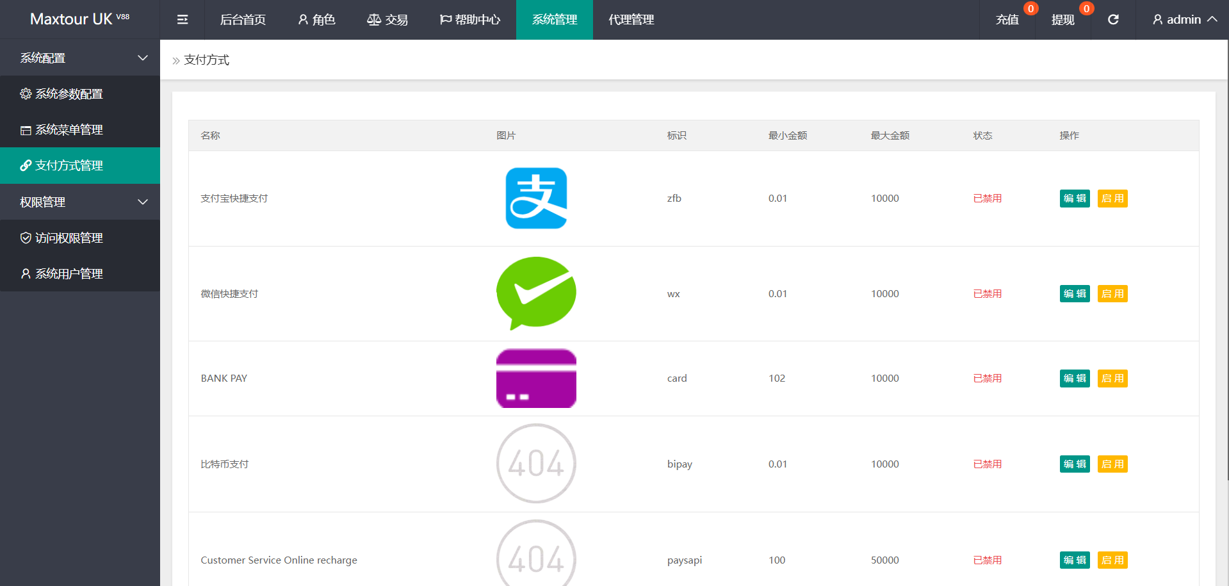Enable the BANK PAY payment method

pos(1112,378)
